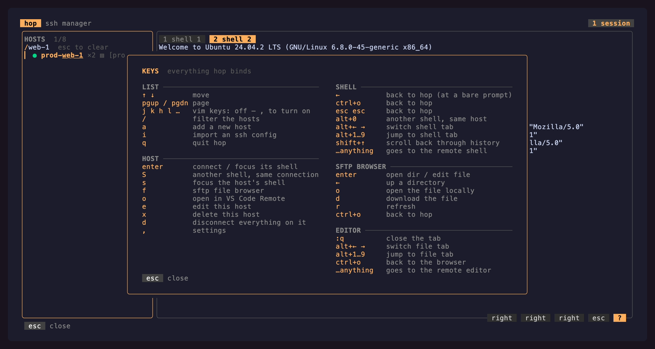Click 'jump to shell tab' entry
This screenshot has height=349, width=655.
coord(422,135)
